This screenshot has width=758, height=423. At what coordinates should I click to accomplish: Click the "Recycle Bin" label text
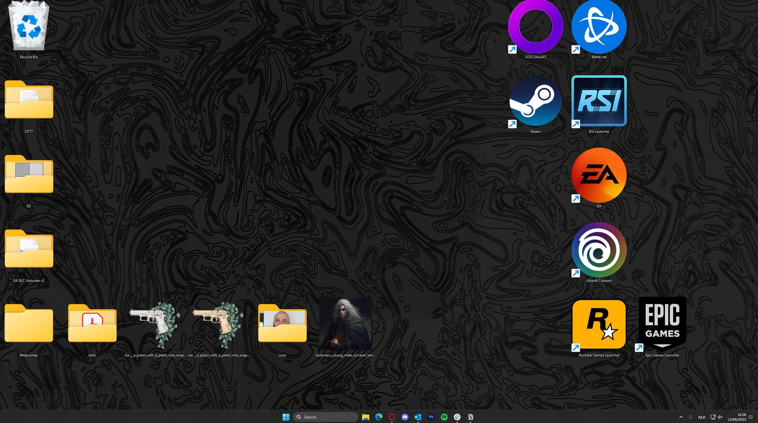click(29, 57)
